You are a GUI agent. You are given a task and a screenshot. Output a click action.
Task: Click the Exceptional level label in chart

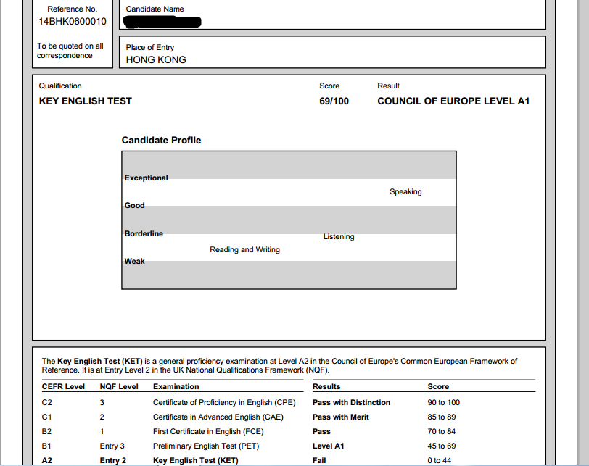(x=146, y=178)
